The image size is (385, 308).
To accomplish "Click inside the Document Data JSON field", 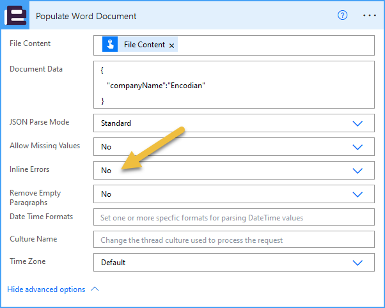I will (x=234, y=85).
